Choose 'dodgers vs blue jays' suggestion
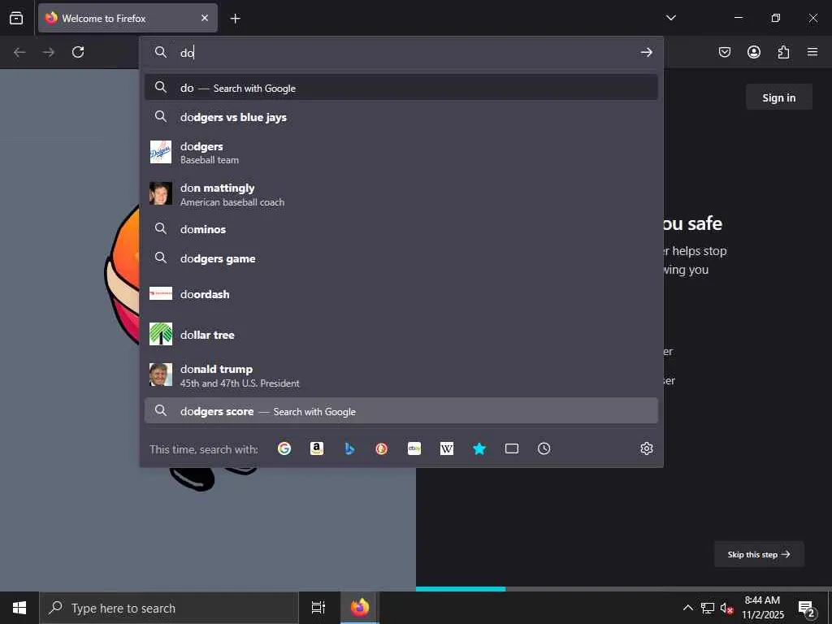Viewport: 832px width, 624px height. pos(401,117)
